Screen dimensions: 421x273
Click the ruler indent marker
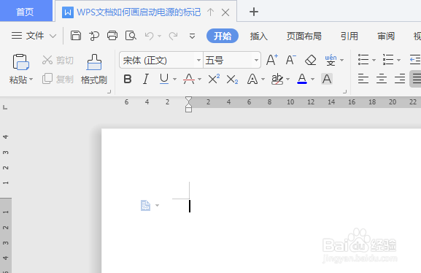pyautogui.click(x=189, y=104)
